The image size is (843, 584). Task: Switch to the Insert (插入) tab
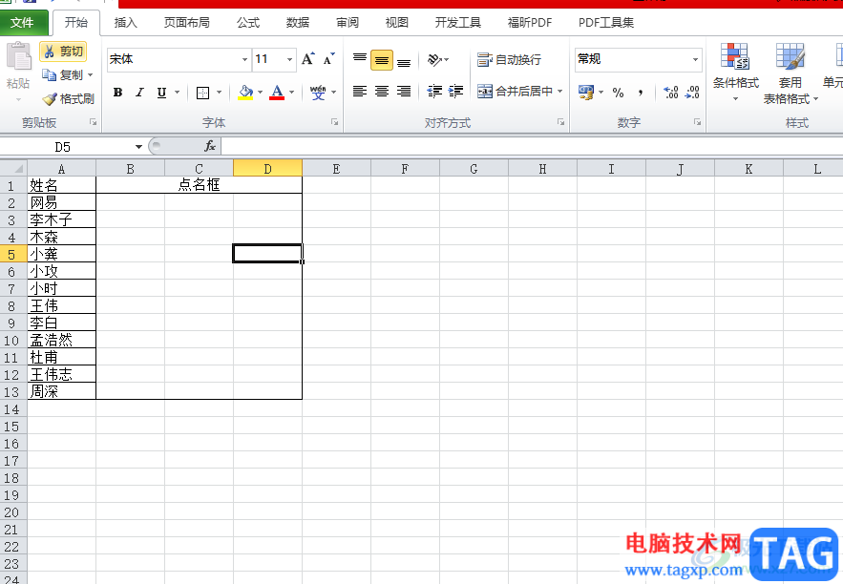tap(126, 23)
